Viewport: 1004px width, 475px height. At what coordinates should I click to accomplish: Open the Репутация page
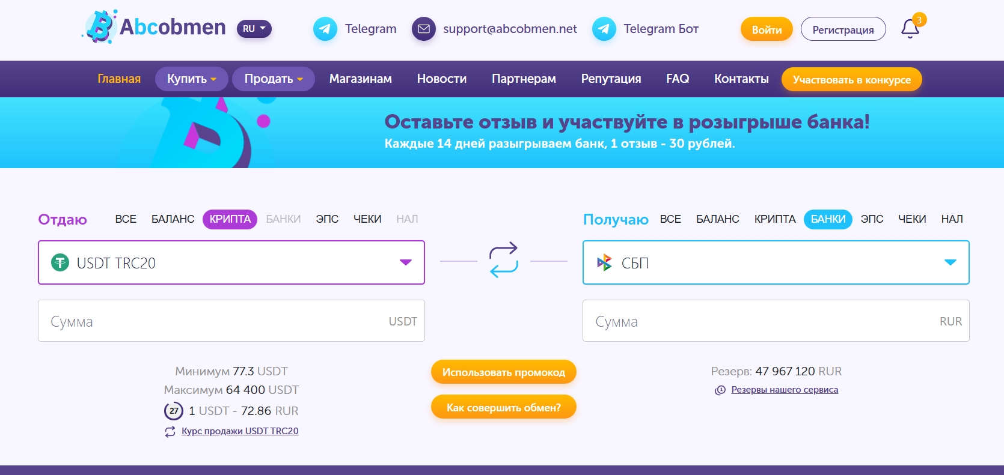[x=611, y=79]
